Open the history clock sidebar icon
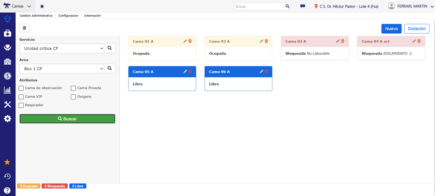 click(x=7, y=176)
